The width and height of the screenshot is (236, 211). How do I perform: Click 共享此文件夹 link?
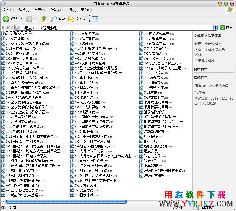click(x=205, y=61)
